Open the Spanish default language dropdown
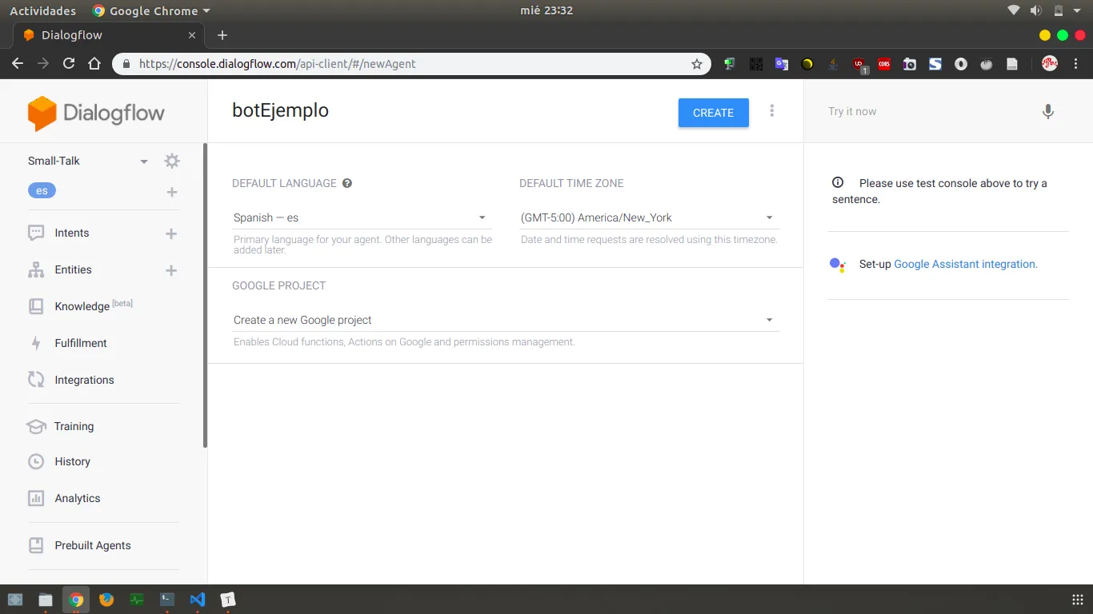 click(360, 217)
